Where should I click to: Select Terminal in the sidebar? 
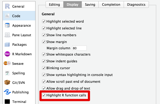19,102
